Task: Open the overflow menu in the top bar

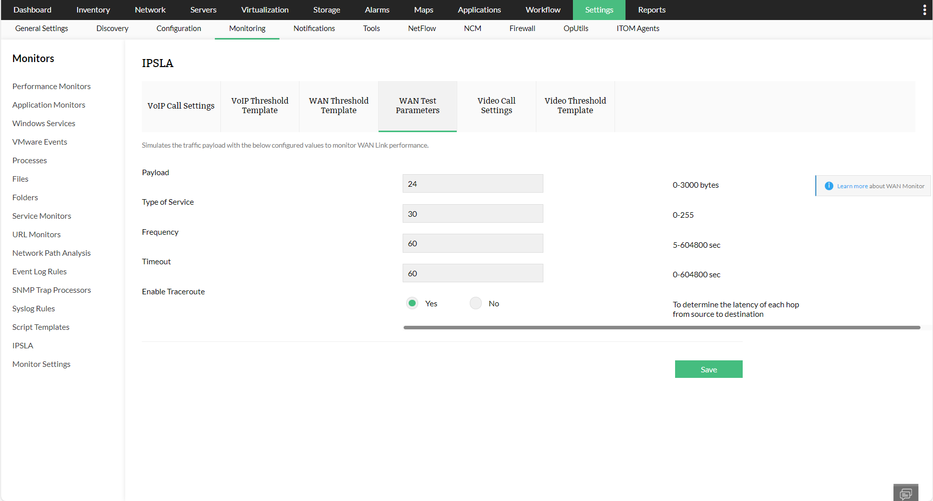Action: [924, 10]
